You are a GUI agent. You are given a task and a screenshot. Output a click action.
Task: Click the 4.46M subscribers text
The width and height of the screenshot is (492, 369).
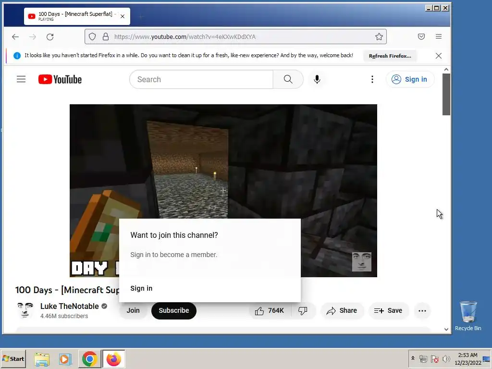coord(64,316)
